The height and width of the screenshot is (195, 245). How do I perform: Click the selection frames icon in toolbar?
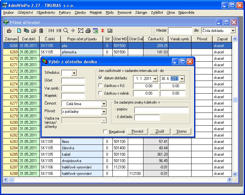click(x=81, y=31)
